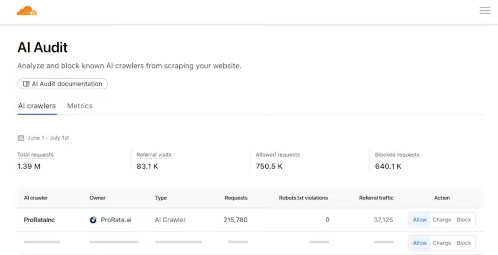
Task: Choose Block for the second crawler row
Action: click(464, 243)
